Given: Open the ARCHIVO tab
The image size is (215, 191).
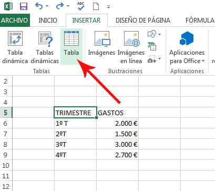Looking at the screenshot, I should (15, 21).
